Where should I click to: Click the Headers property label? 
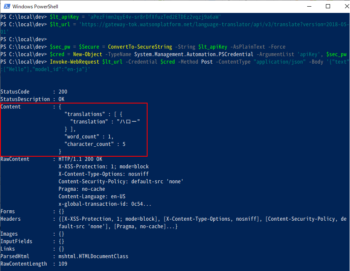[x=10, y=219]
